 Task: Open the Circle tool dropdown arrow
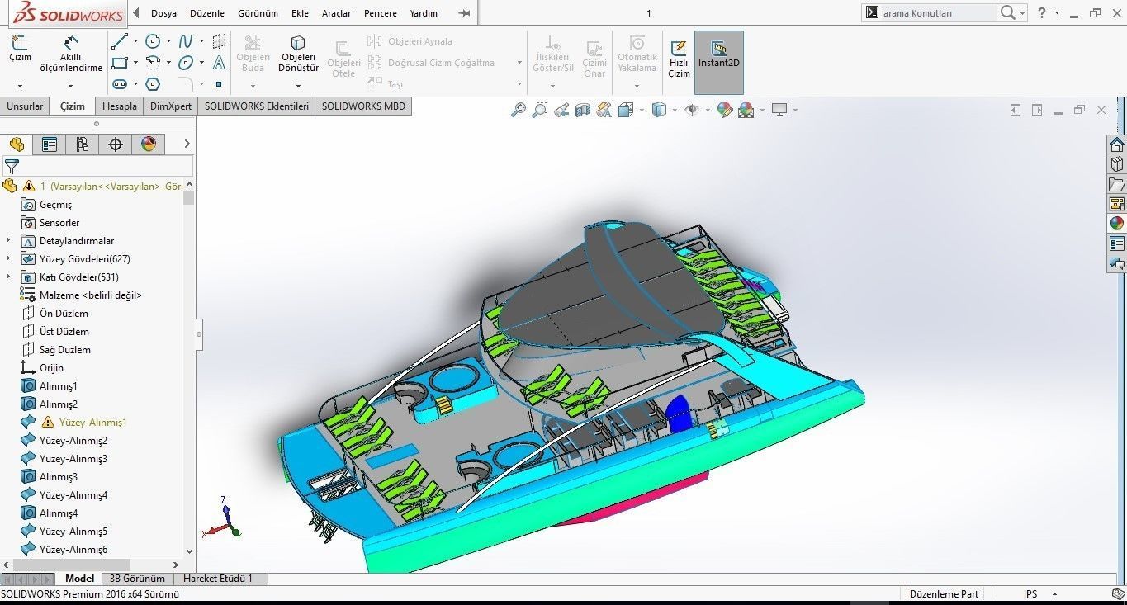coord(168,41)
